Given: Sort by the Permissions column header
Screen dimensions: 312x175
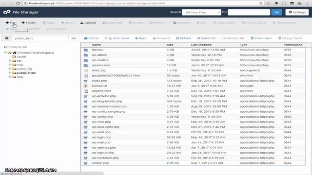Looking at the screenshot, I should [293, 45].
